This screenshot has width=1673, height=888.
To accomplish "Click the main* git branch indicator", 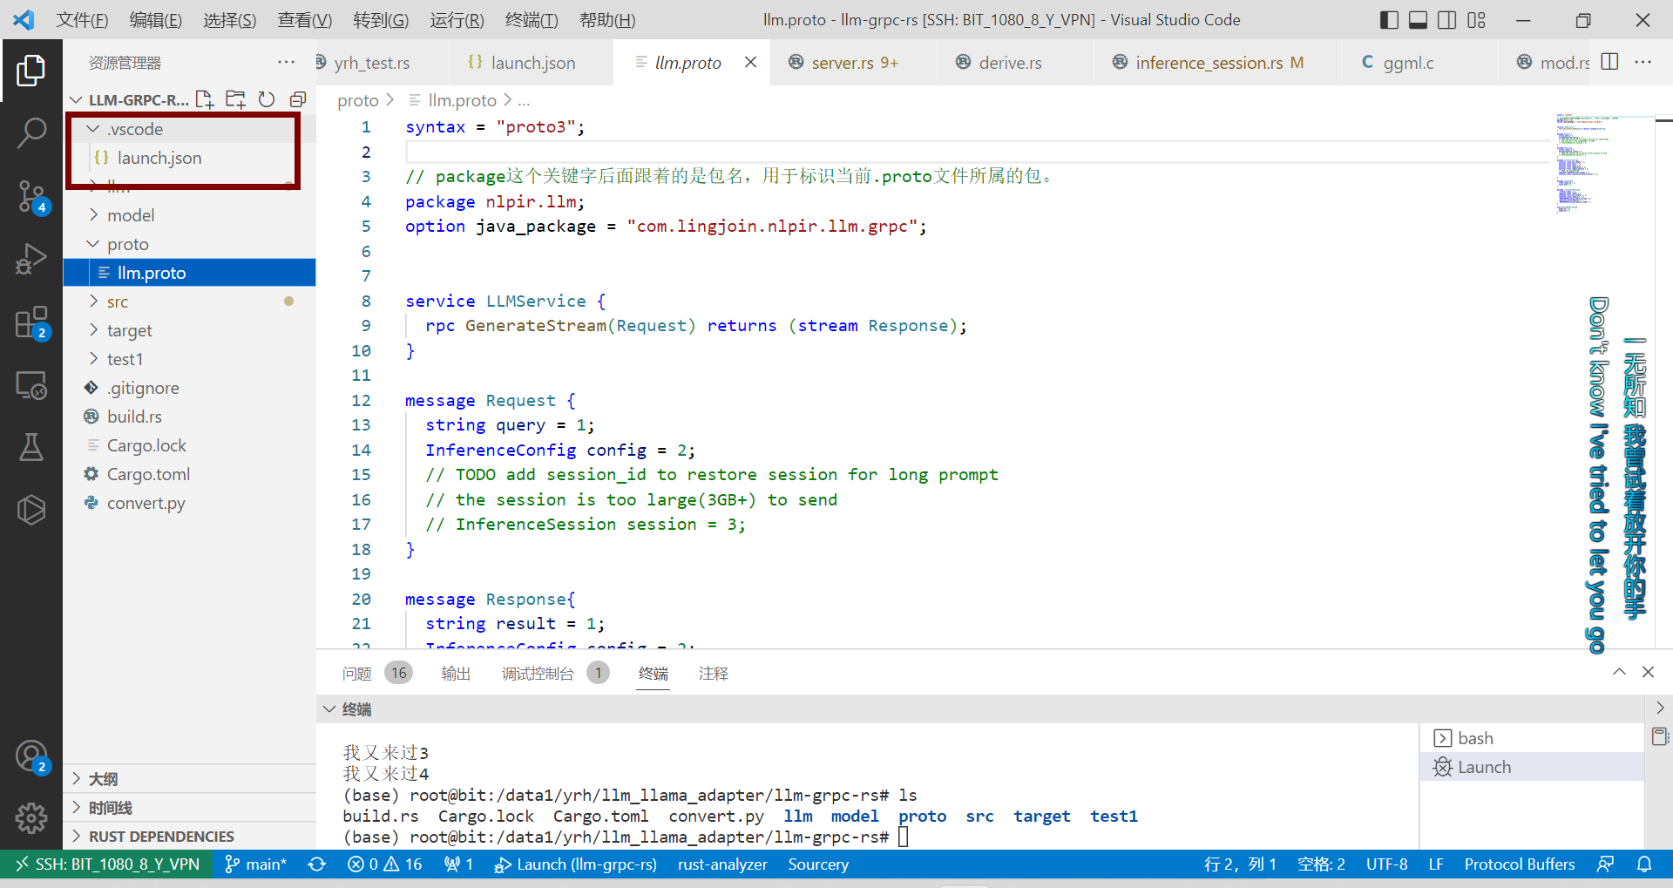I will pyautogui.click(x=255, y=864).
